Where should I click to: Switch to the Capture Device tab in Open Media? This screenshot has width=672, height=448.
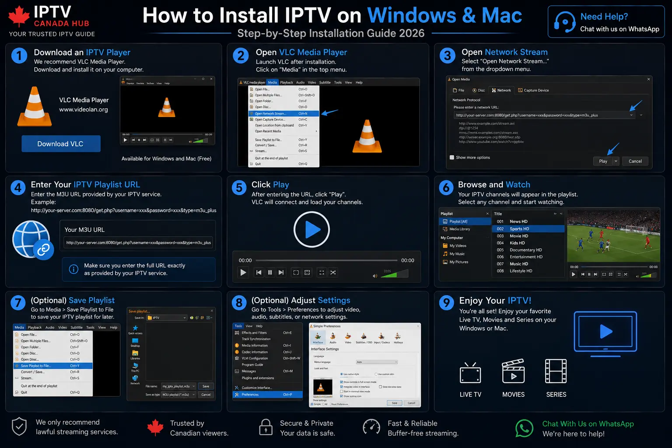tap(533, 90)
